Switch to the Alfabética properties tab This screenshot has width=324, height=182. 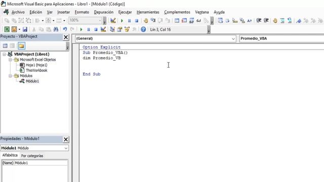tap(10, 155)
